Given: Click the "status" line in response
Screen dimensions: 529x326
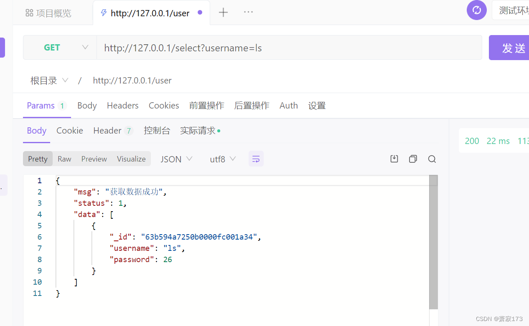Looking at the screenshot, I should click(100, 203).
